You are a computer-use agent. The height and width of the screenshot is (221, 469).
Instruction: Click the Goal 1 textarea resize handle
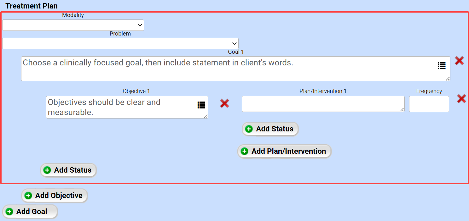(448, 79)
